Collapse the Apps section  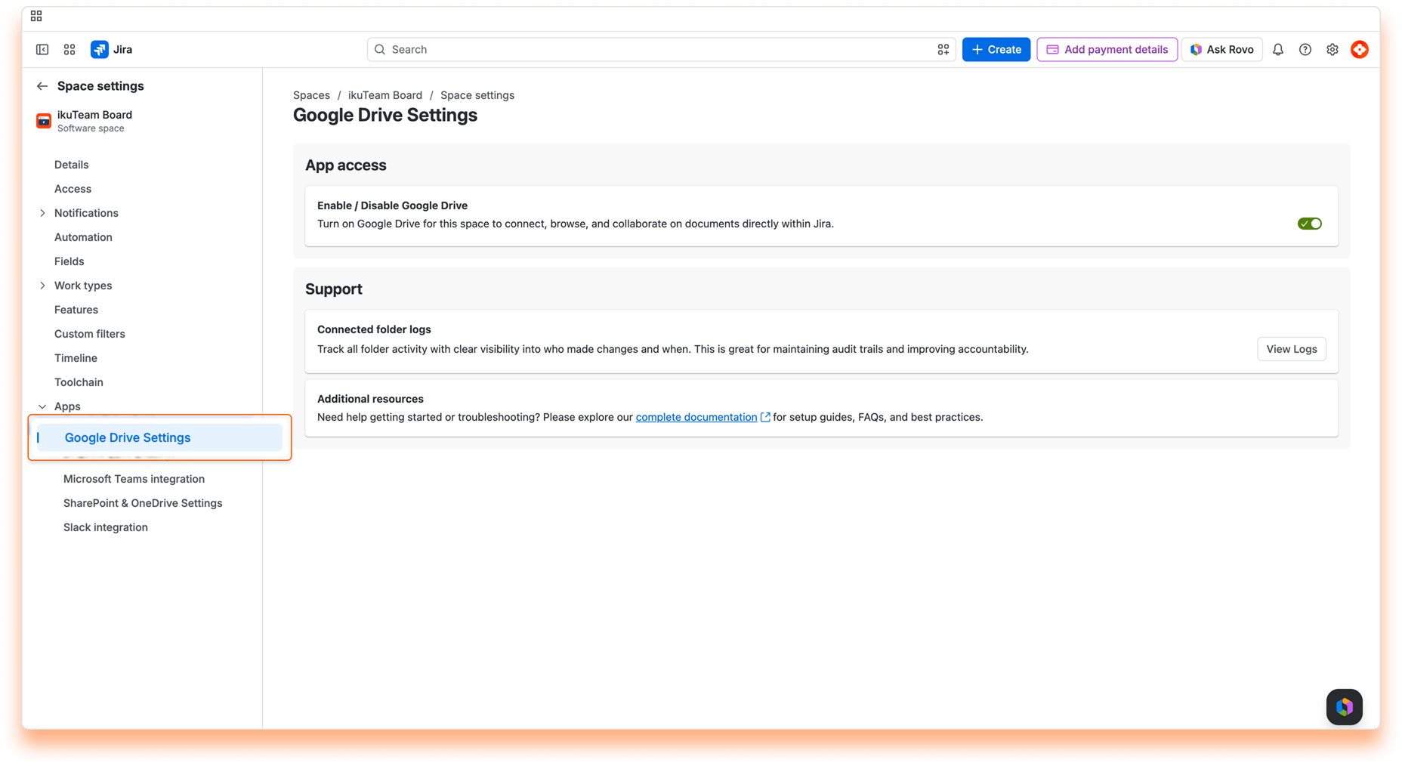42,406
